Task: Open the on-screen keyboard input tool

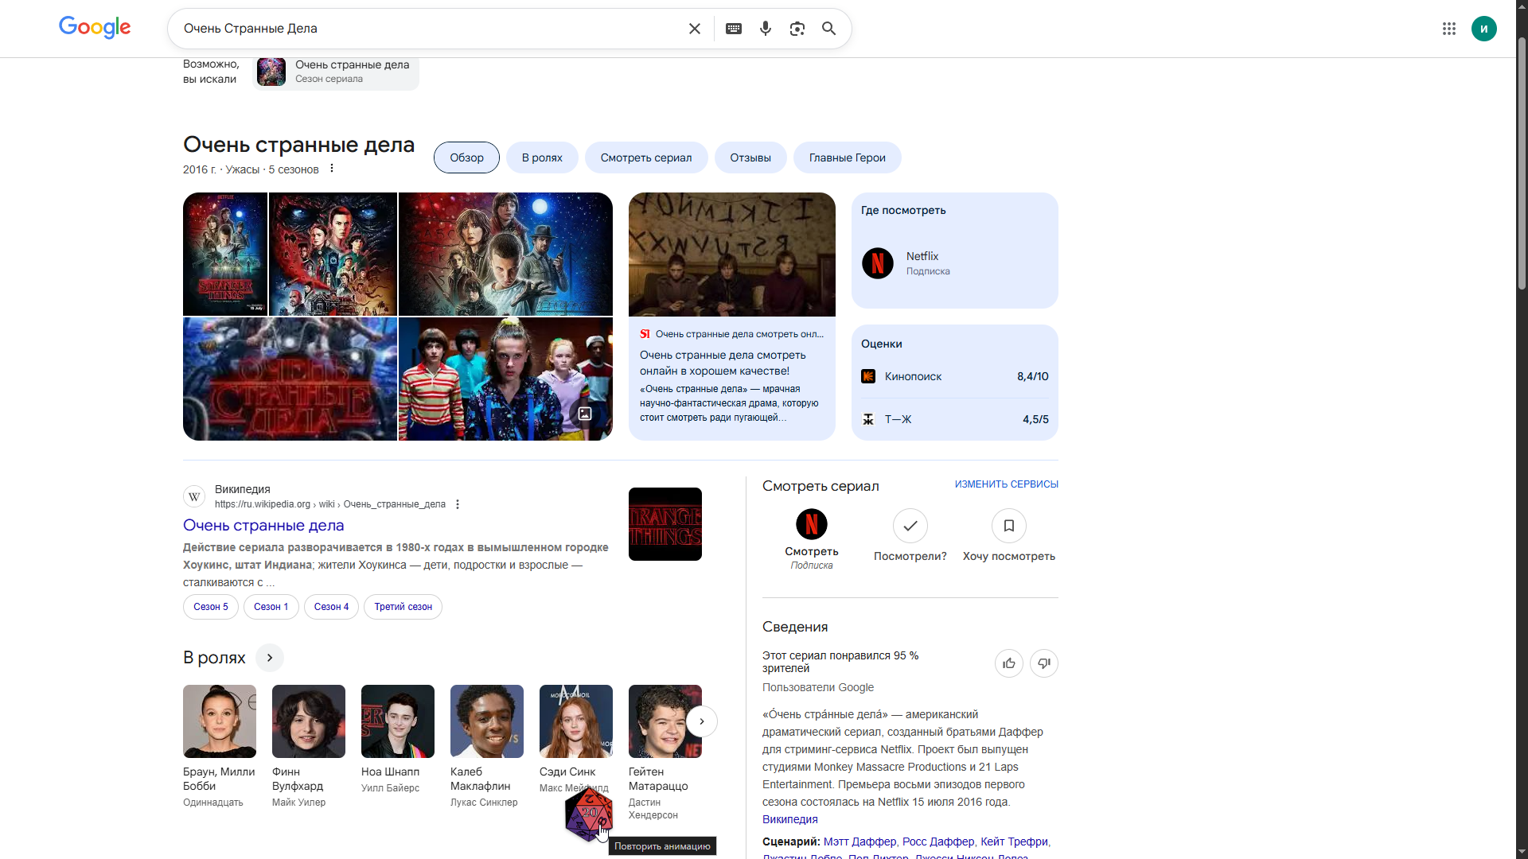Action: (733, 29)
